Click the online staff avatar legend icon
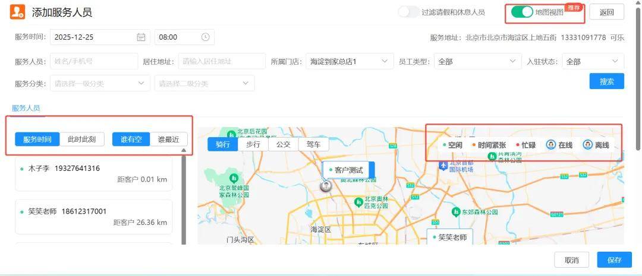Image resolution: width=642 pixels, height=276 pixels. tap(551, 145)
